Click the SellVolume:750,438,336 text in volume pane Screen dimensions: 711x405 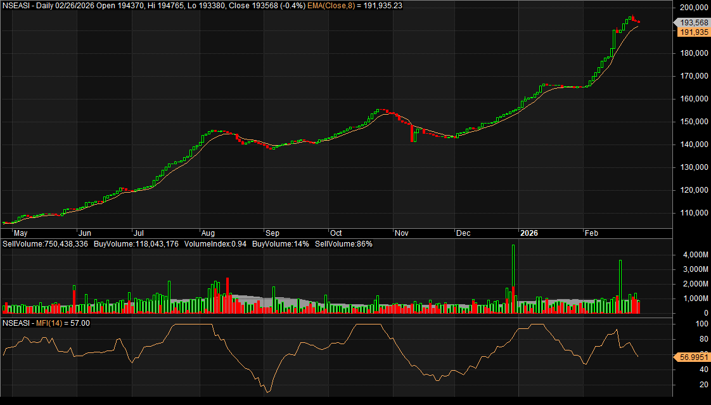point(46,244)
